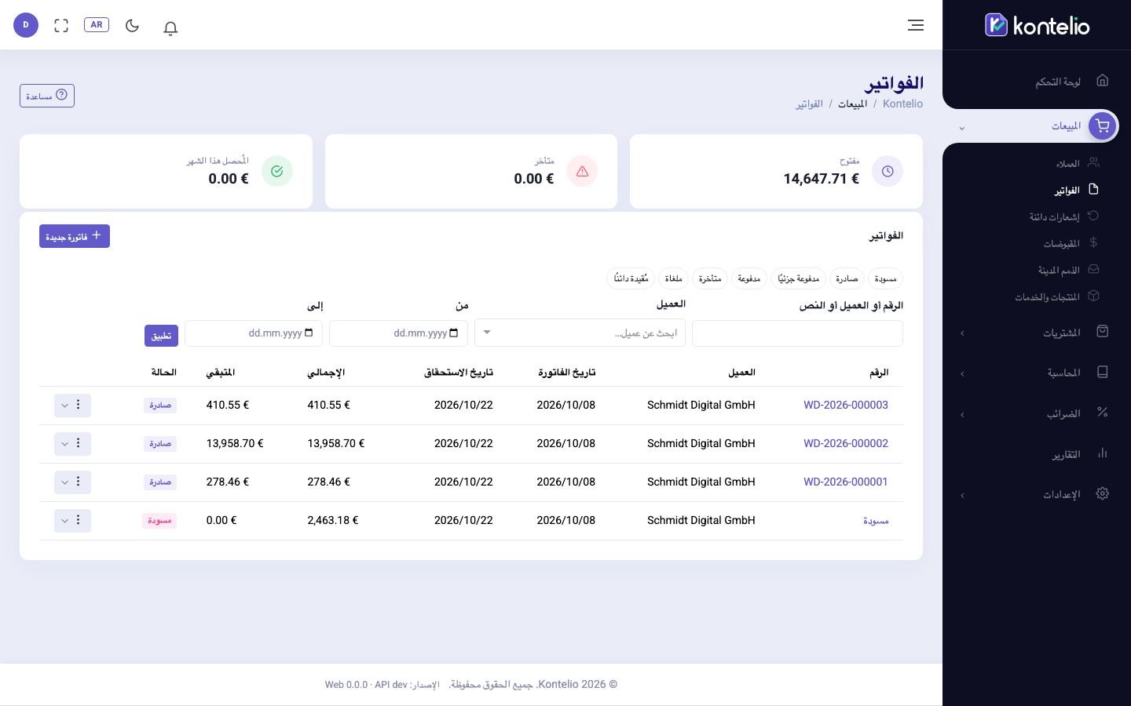Open التقارير via the bar chart icon

[1102, 453]
